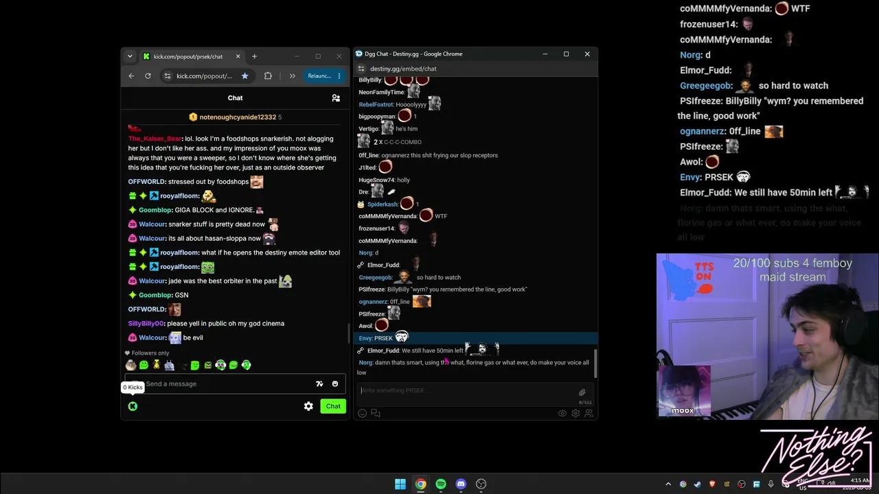Open the Dgg chat user list
Screen dimensions: 879x494
click(588, 414)
